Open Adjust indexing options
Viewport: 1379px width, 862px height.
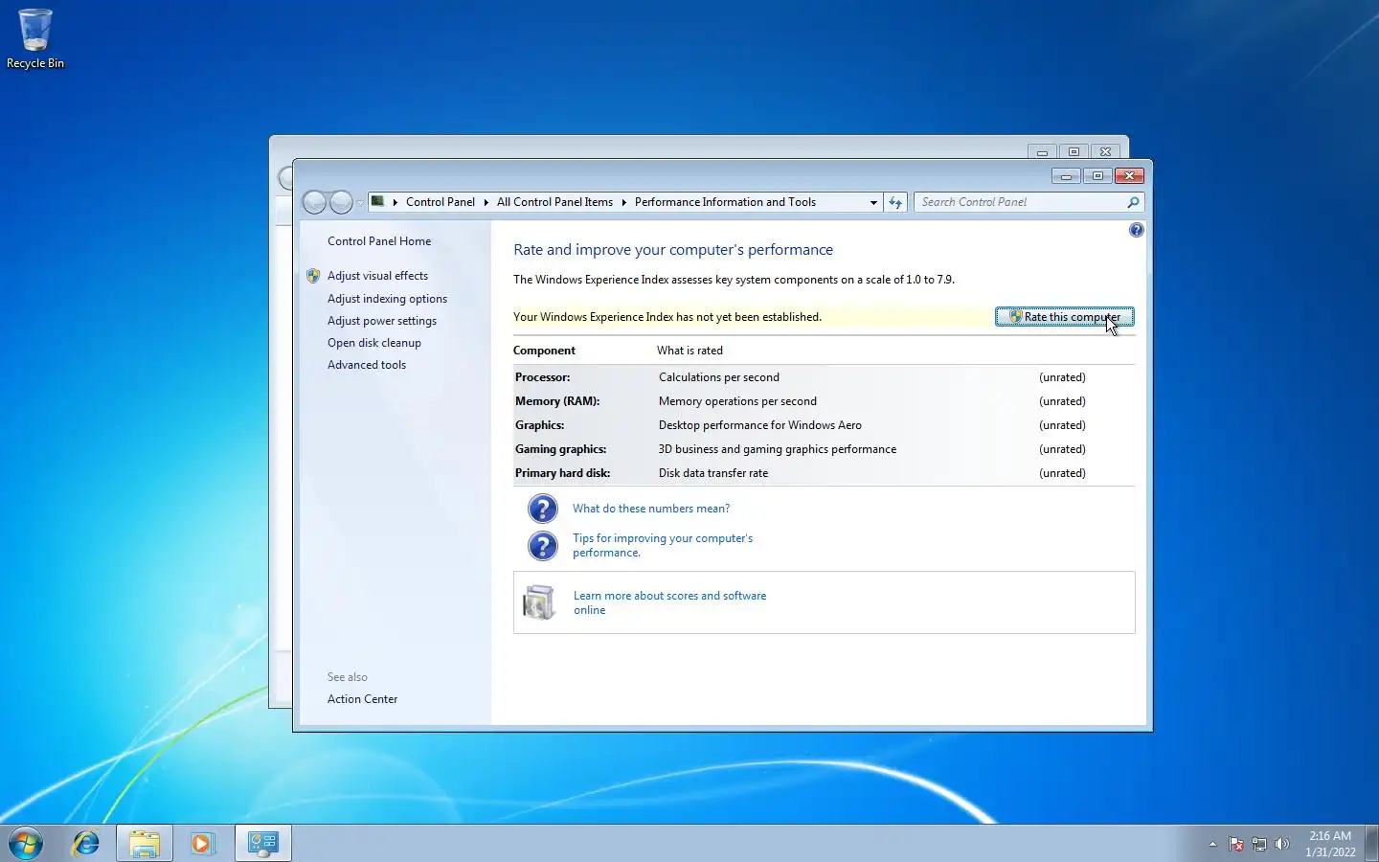[x=387, y=299]
